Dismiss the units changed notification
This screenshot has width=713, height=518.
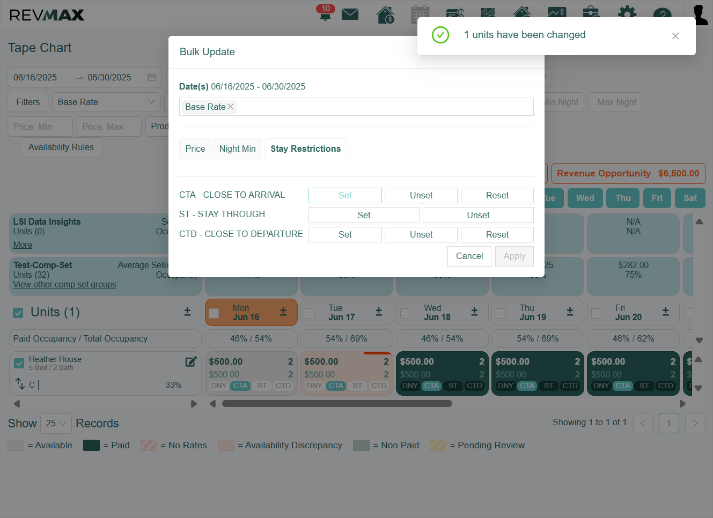tap(675, 36)
